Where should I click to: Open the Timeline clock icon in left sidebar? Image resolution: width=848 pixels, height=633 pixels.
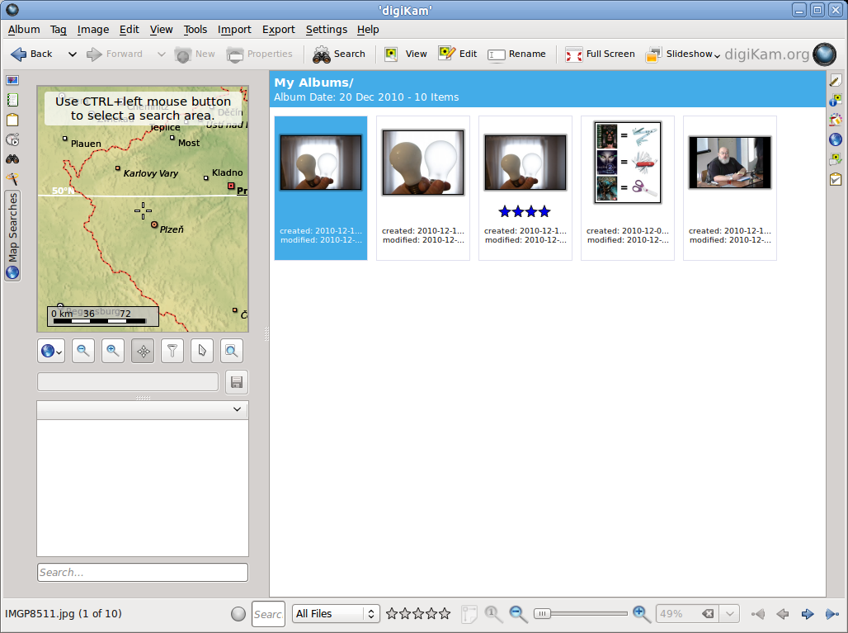click(12, 139)
